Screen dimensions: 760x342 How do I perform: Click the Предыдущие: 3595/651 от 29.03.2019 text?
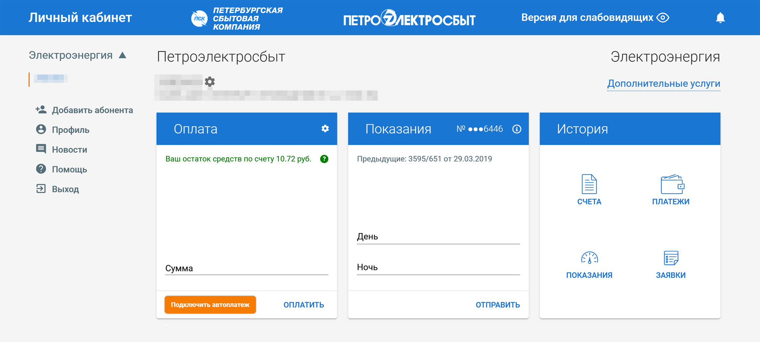click(x=424, y=159)
